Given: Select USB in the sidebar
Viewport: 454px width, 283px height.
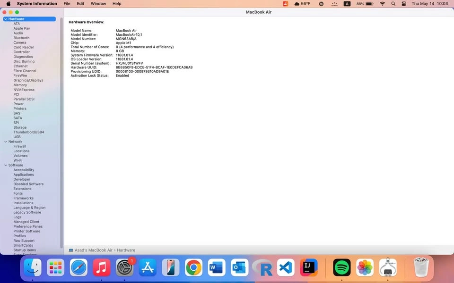Looking at the screenshot, I should click(17, 137).
